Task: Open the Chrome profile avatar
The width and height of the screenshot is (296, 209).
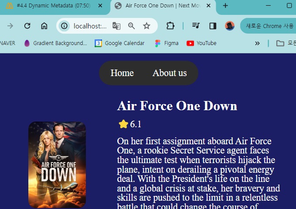Action: 230,26
